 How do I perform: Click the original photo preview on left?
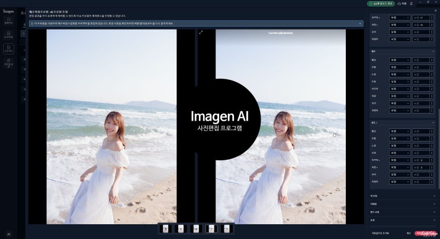pos(111,127)
